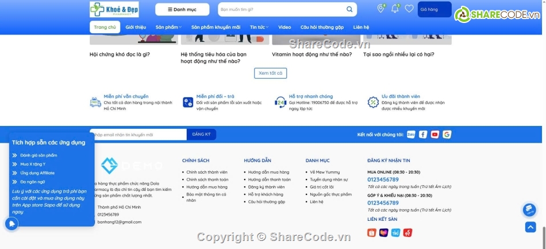Open Về Mew Yummy footer link
Screen dimensions: 546x249
pos(325,172)
